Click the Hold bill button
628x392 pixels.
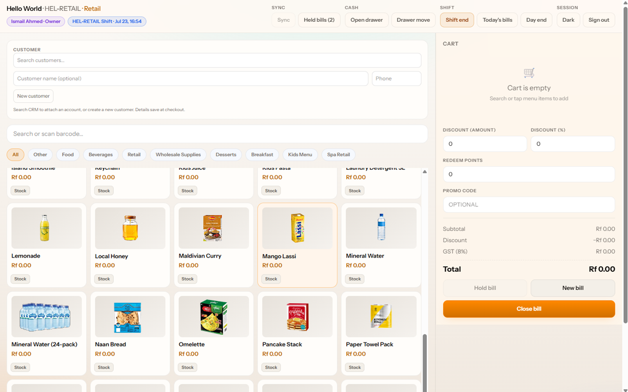click(485, 288)
